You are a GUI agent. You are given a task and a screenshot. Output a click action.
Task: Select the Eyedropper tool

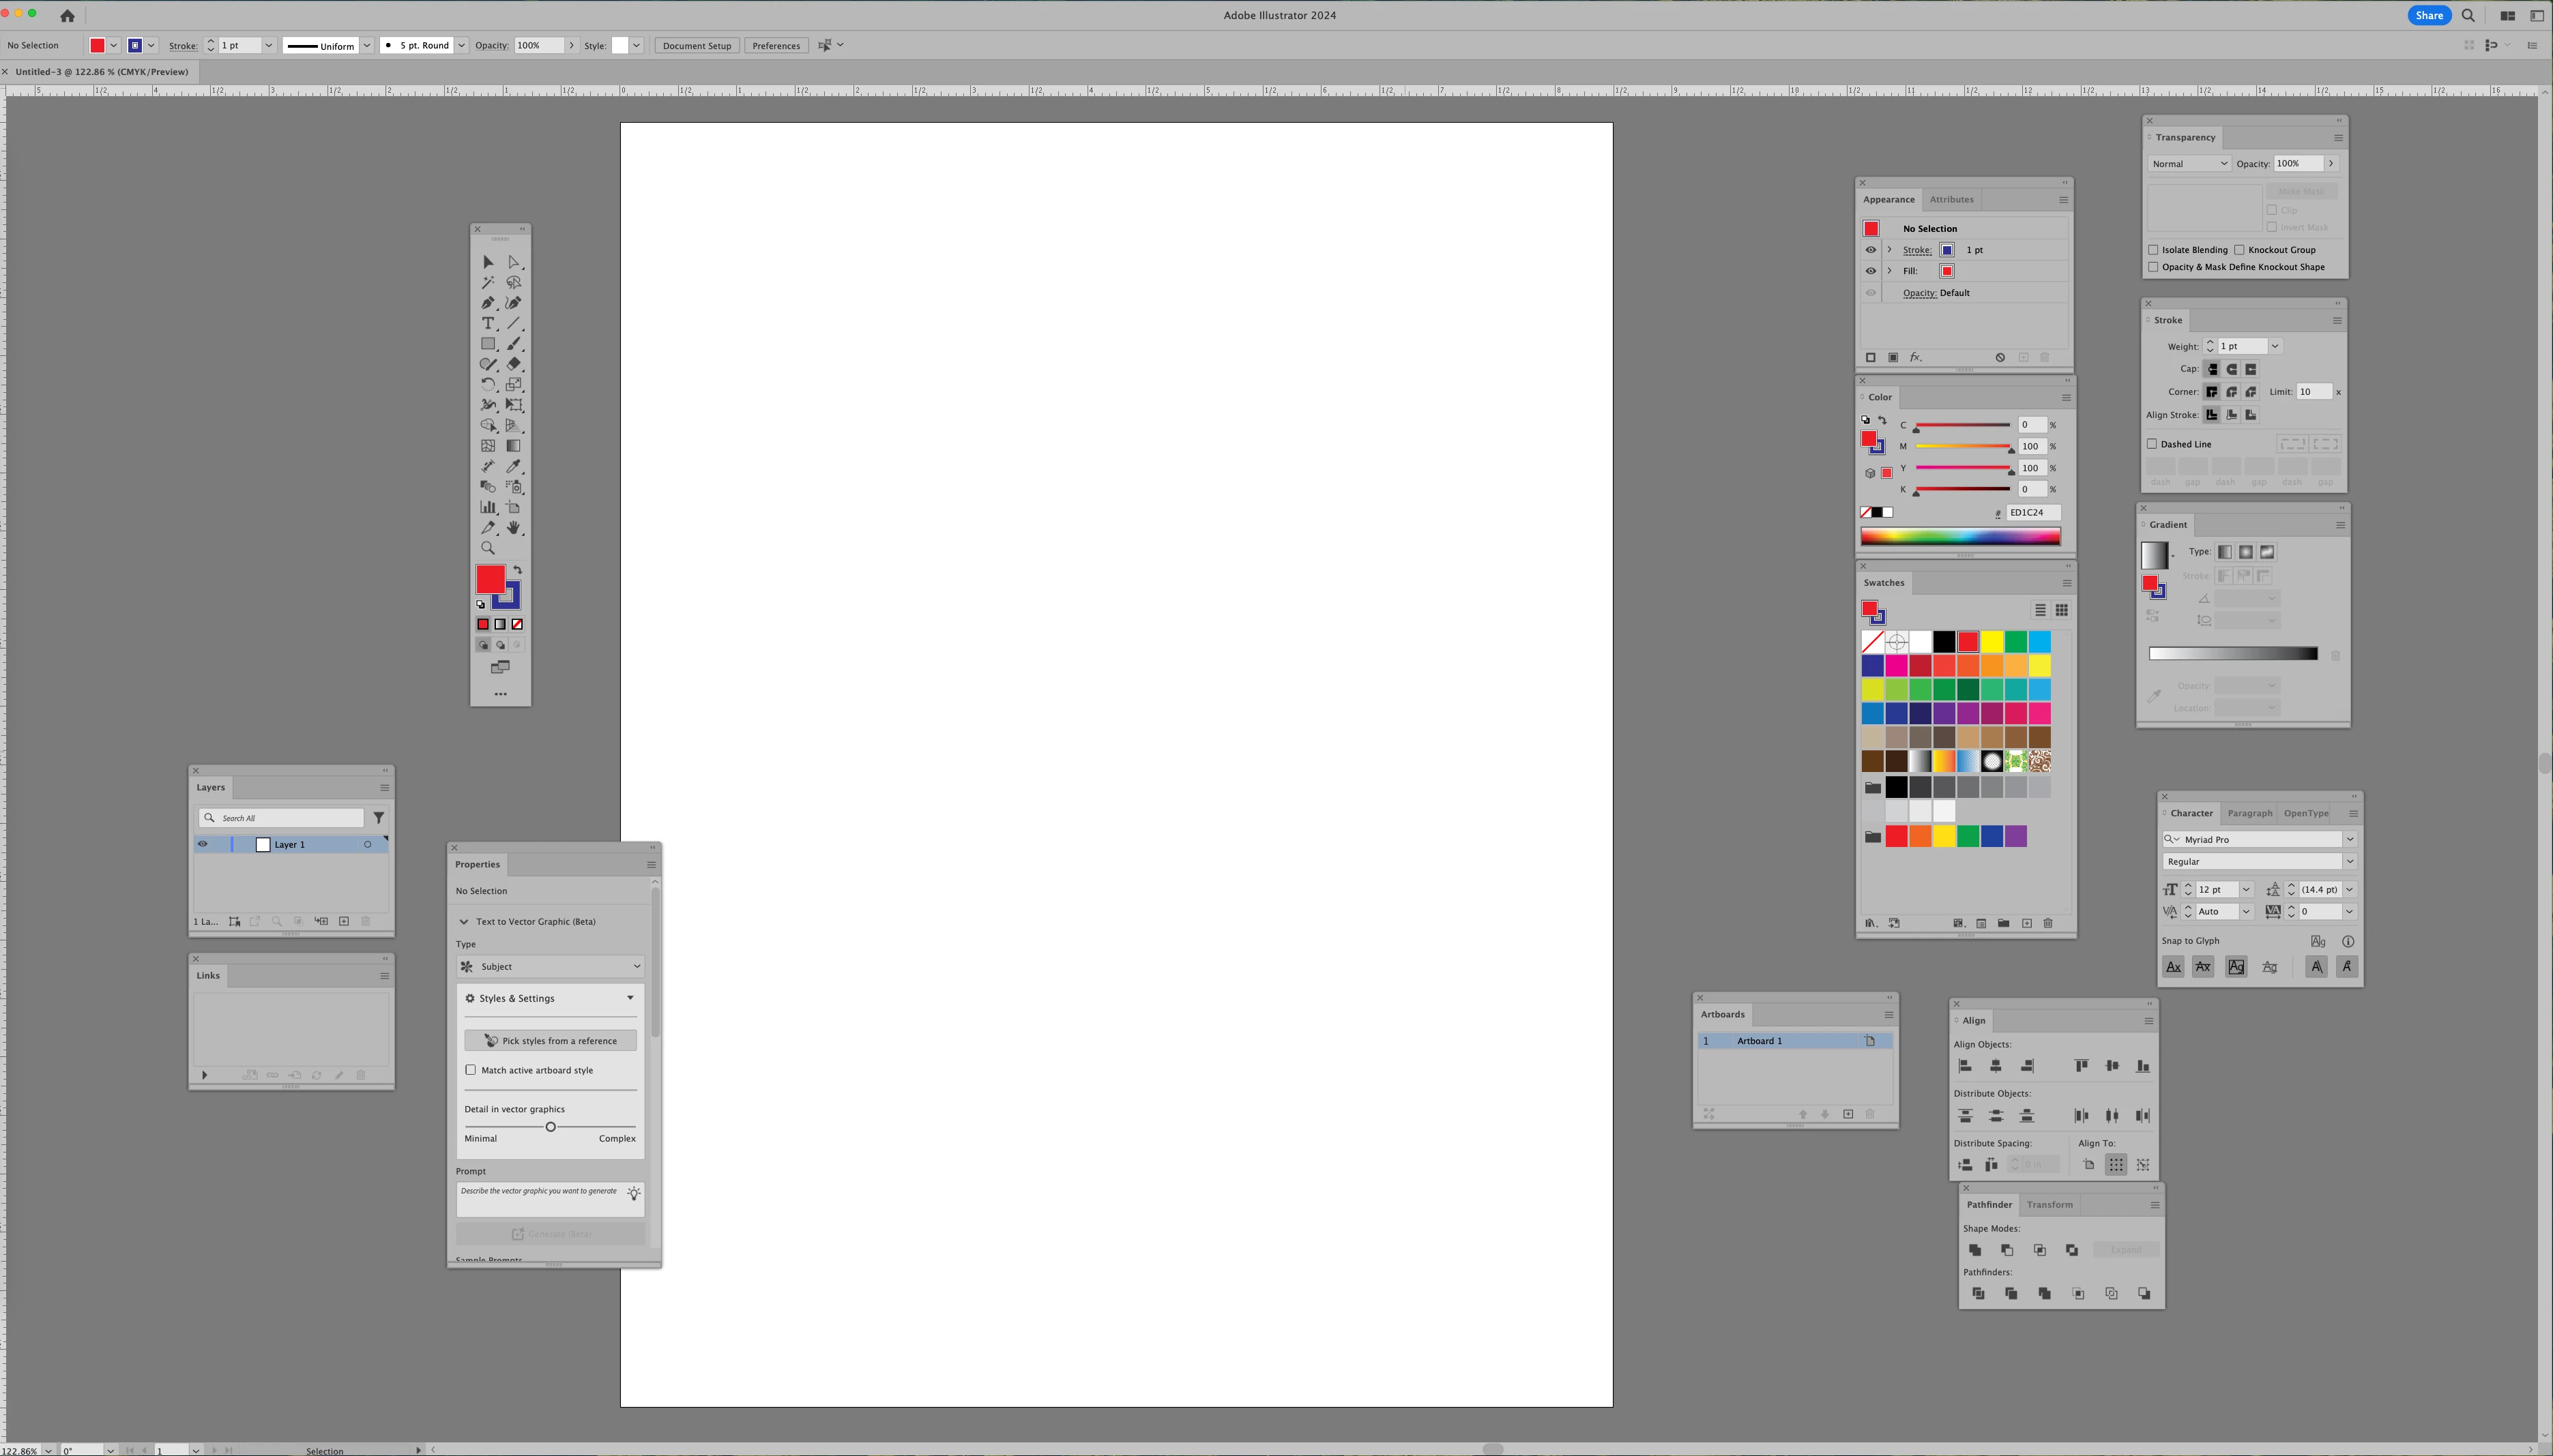tap(513, 466)
